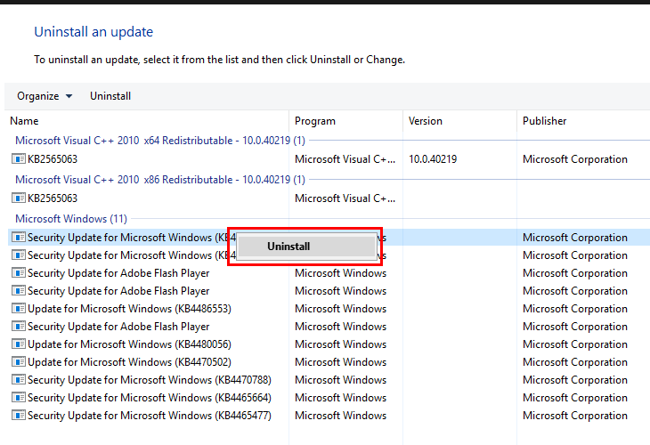Click the Microsoft Corporation publisher cell for KB4486553

(575, 309)
